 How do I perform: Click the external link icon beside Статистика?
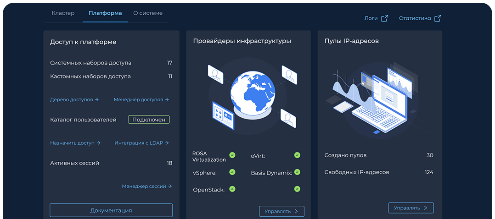click(438, 18)
